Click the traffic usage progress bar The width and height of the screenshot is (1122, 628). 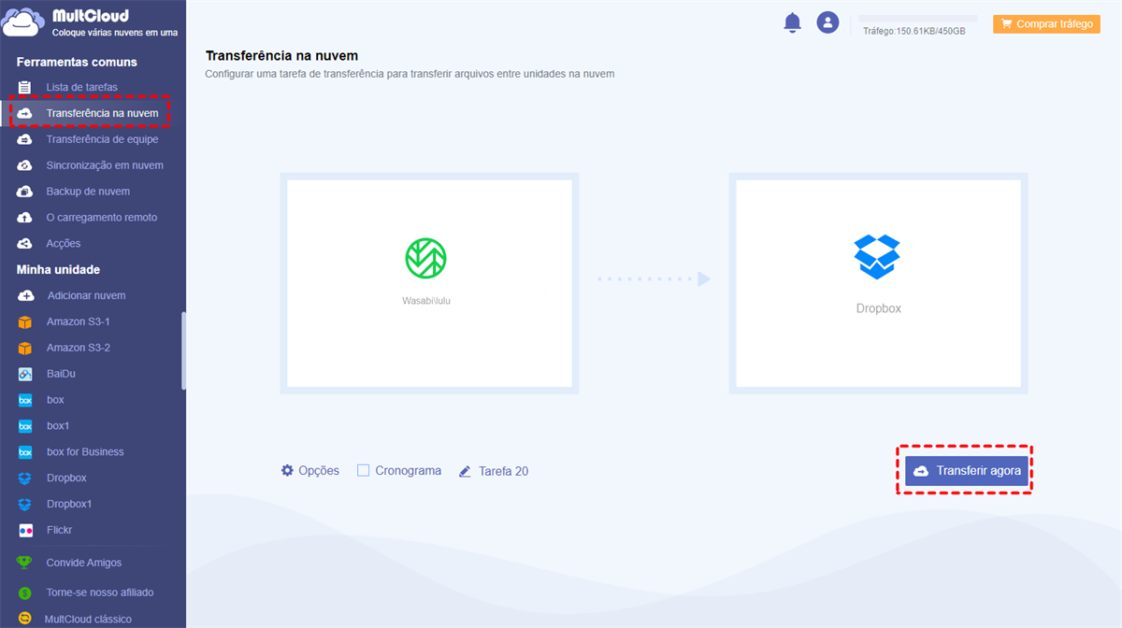tap(917, 19)
